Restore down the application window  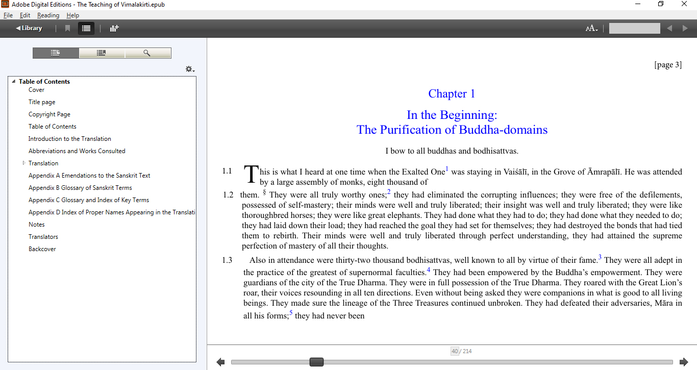(x=661, y=4)
